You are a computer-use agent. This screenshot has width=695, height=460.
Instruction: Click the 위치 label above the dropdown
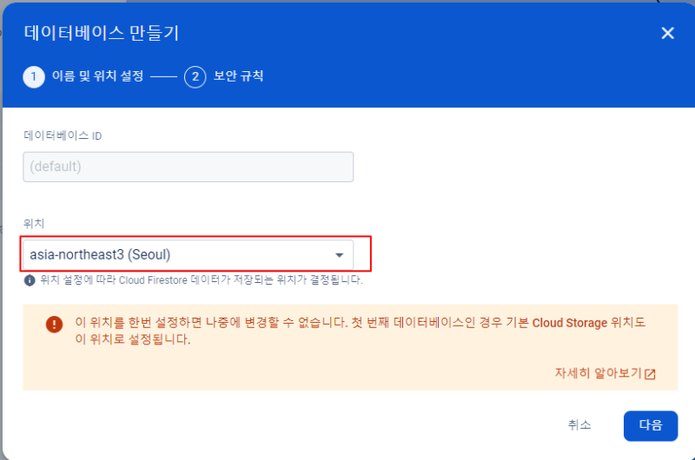[x=34, y=224]
